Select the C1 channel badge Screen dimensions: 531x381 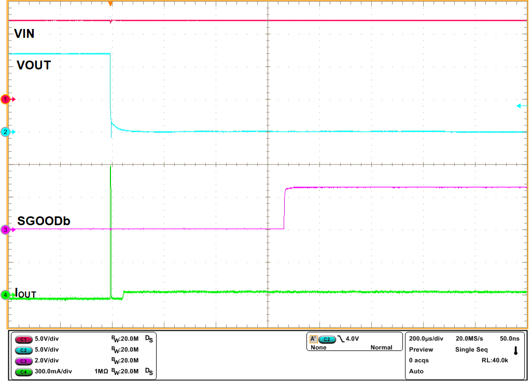click(x=23, y=339)
